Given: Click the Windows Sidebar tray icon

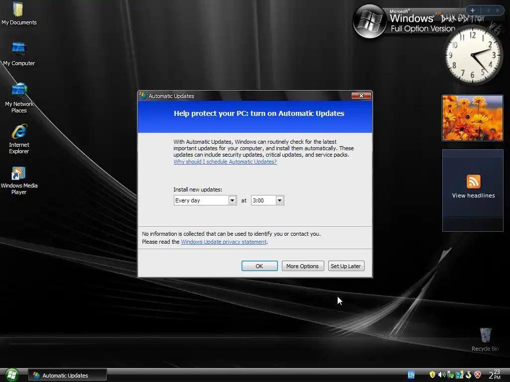Looking at the screenshot, I should coord(460,375).
